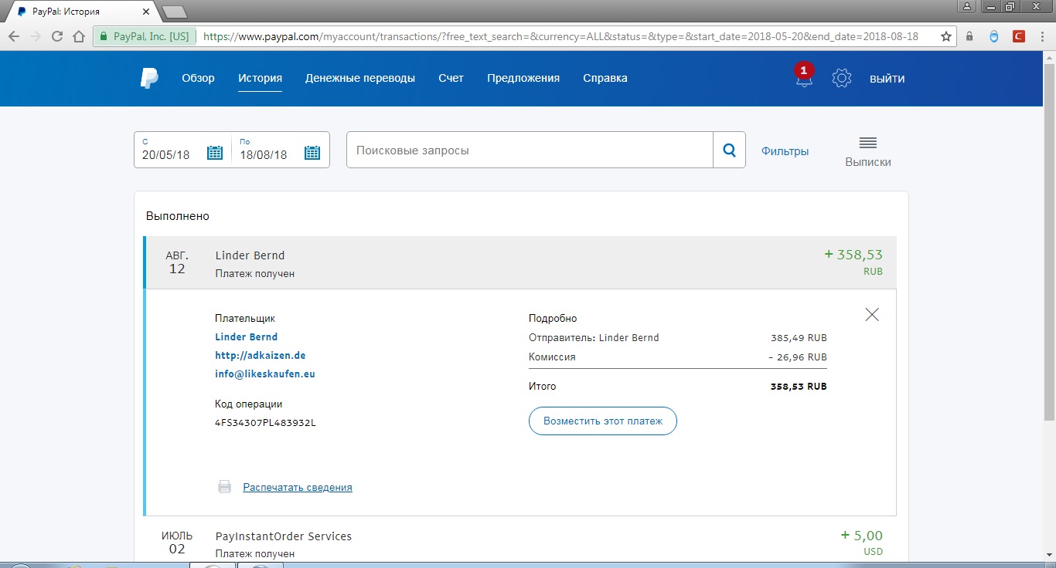The width and height of the screenshot is (1056, 568).
Task: Expand the Фильтры filter options
Action: 785,151
